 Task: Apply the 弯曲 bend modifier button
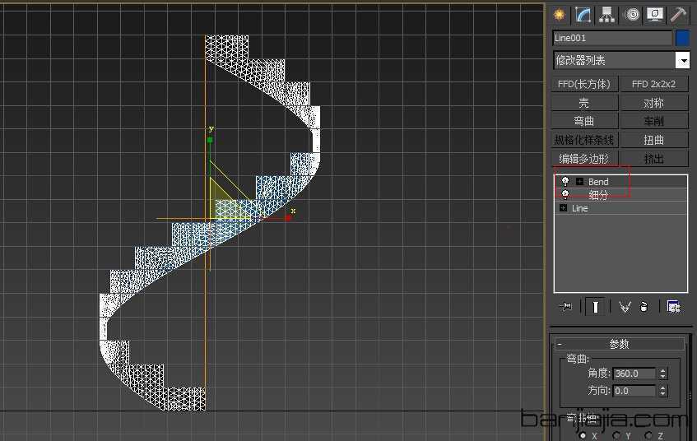click(584, 122)
